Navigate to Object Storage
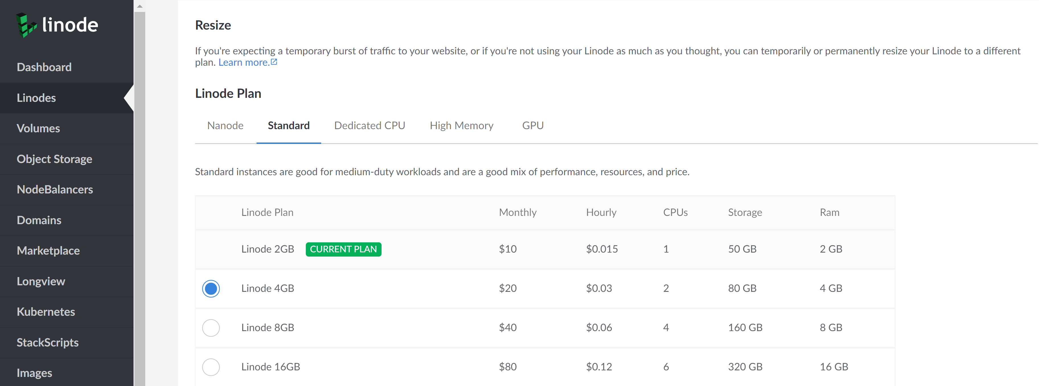The image size is (1039, 386). tap(54, 159)
